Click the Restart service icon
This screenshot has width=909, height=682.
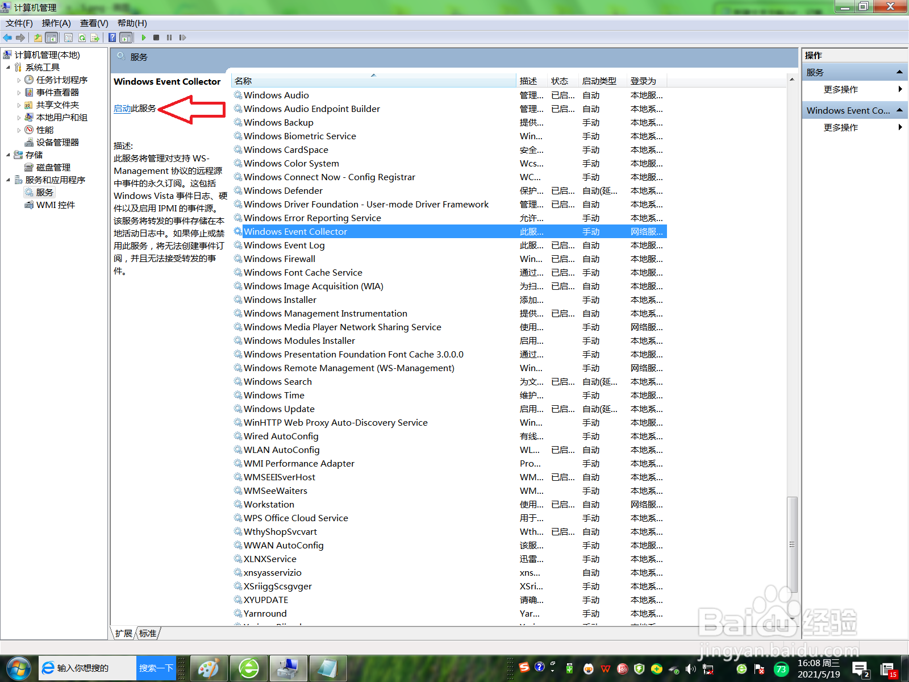[x=182, y=38]
